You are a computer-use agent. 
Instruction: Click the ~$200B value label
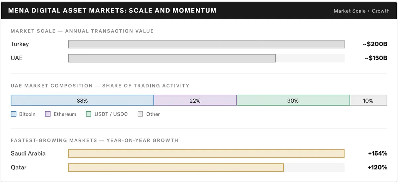tap(375, 44)
